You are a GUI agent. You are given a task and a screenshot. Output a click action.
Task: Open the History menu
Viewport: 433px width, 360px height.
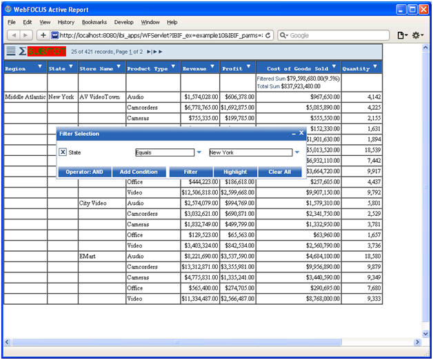click(66, 22)
